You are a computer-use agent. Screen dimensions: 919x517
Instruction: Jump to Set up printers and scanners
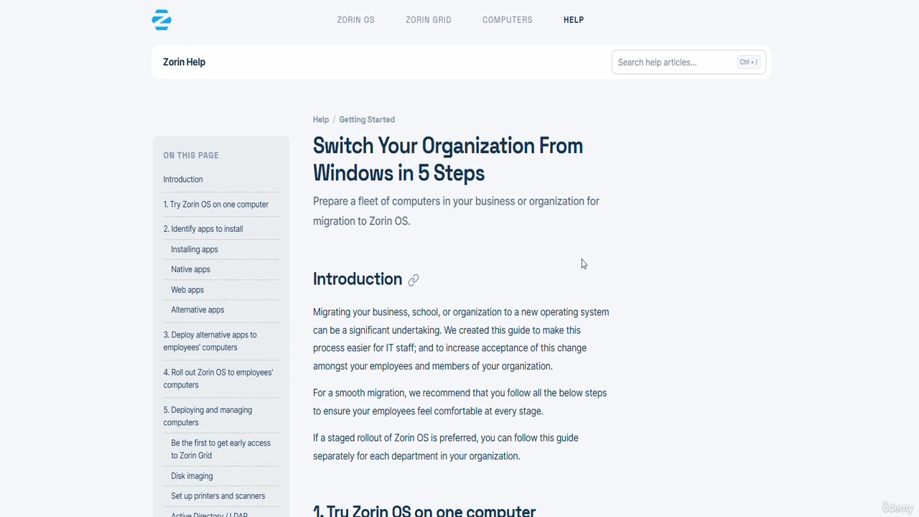218,496
